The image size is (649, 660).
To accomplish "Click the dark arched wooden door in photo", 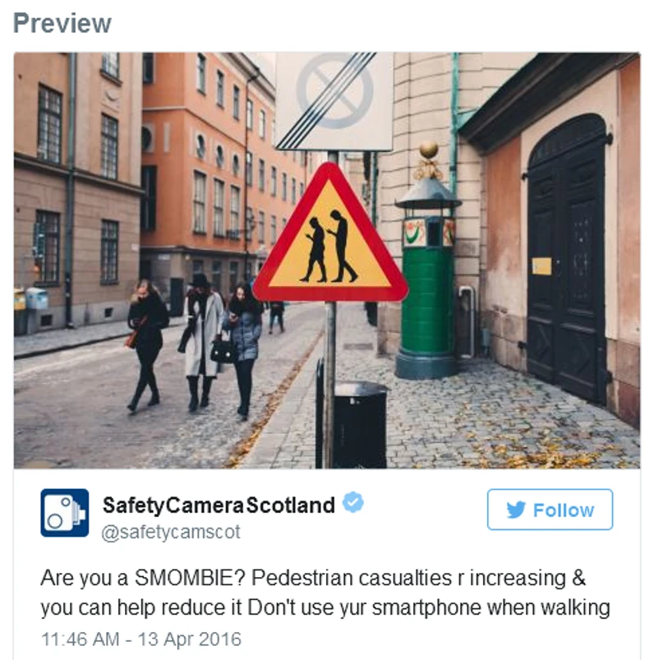I will coord(566,256).
